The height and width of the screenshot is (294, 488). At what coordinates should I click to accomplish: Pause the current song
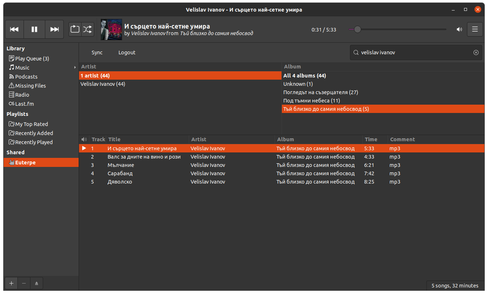point(34,29)
